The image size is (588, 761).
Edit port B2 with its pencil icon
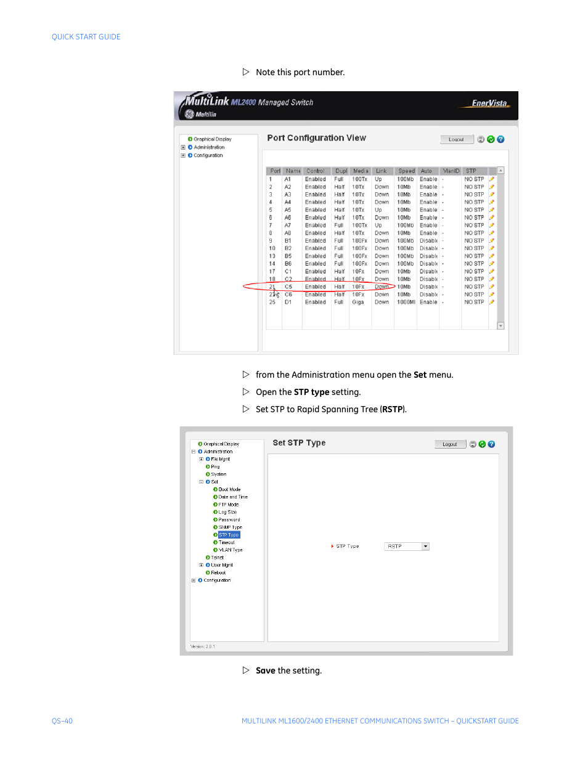[x=492, y=248]
